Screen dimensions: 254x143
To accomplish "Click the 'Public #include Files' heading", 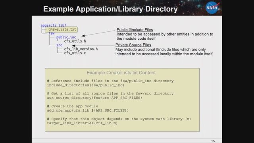I will pos(135,30).
